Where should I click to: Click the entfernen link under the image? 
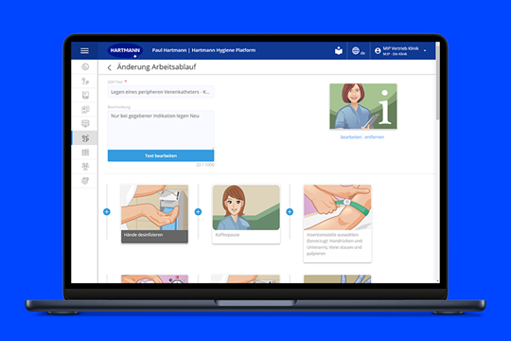coord(374,137)
